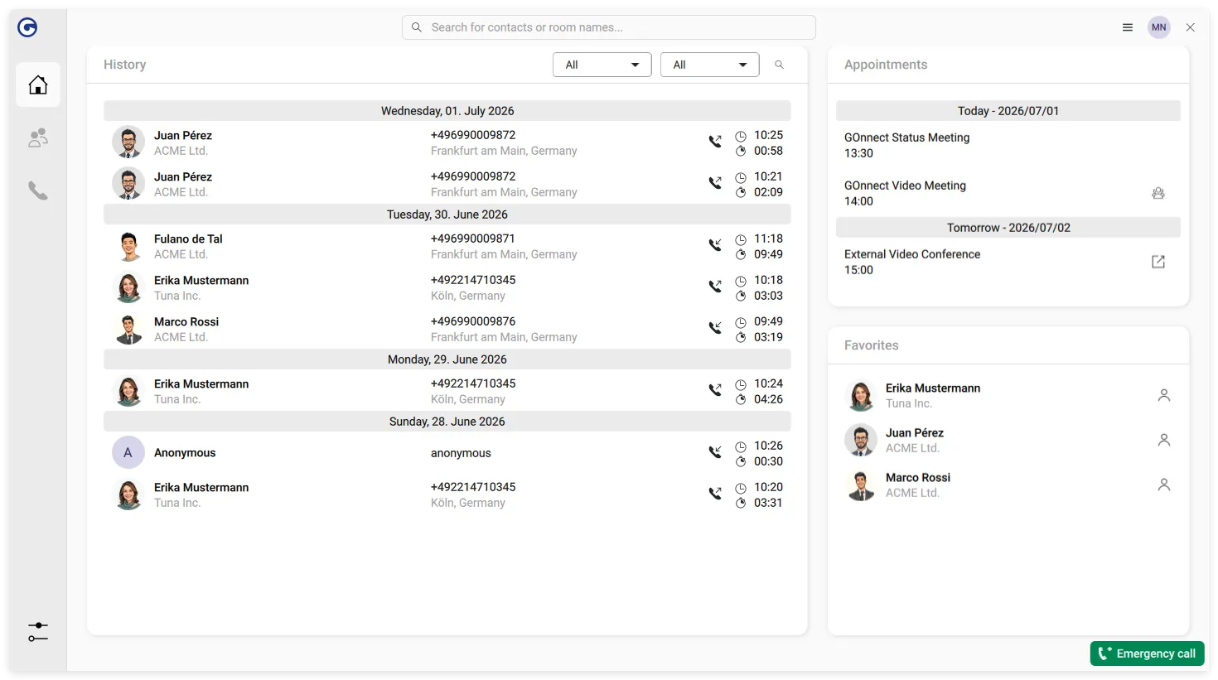
Task: Open the Contacts view in sidebar
Action: (x=38, y=137)
